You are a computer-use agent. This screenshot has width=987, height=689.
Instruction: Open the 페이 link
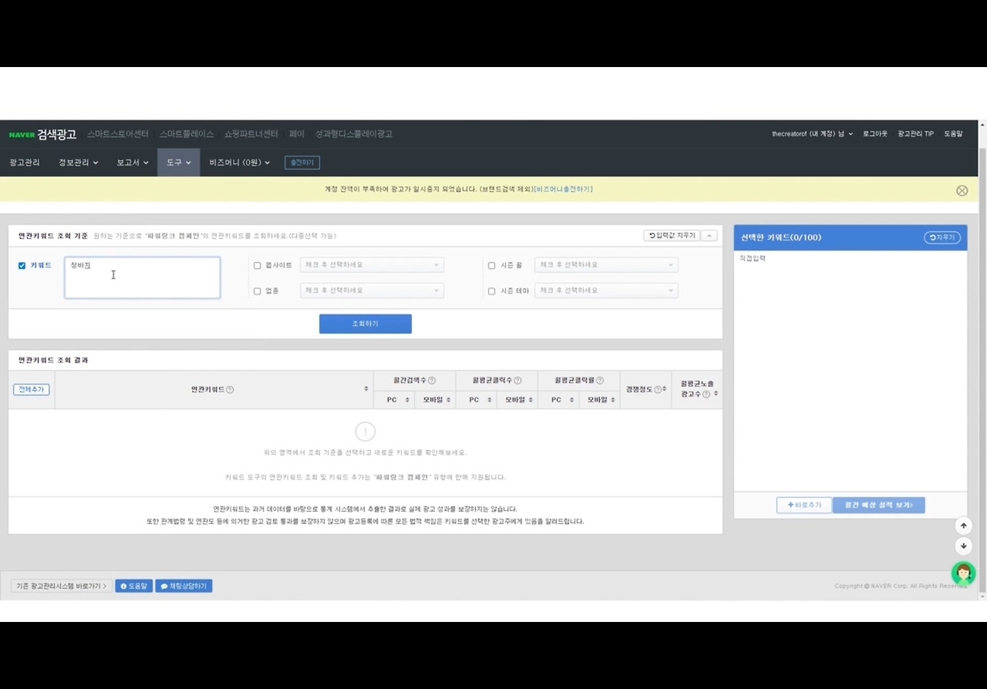click(297, 134)
